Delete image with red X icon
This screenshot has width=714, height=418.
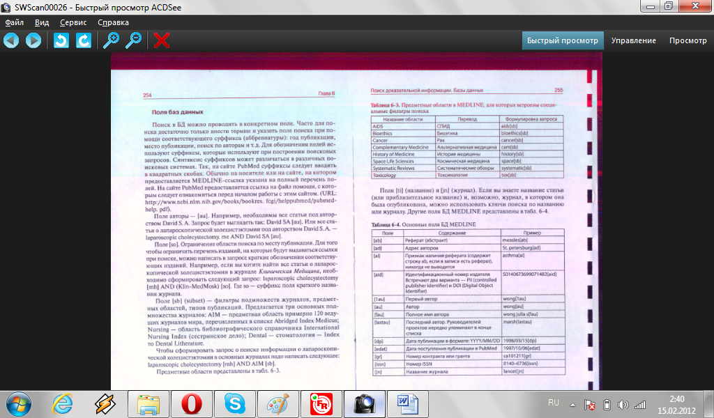(161, 40)
